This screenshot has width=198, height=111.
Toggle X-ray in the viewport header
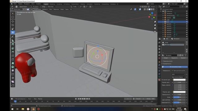145,9
